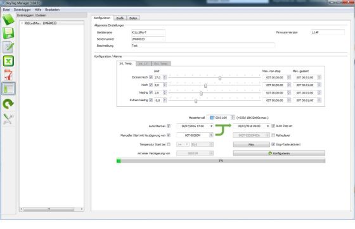Switch to the Grafik tab
This screenshot has height=229, width=355.
(120, 18)
